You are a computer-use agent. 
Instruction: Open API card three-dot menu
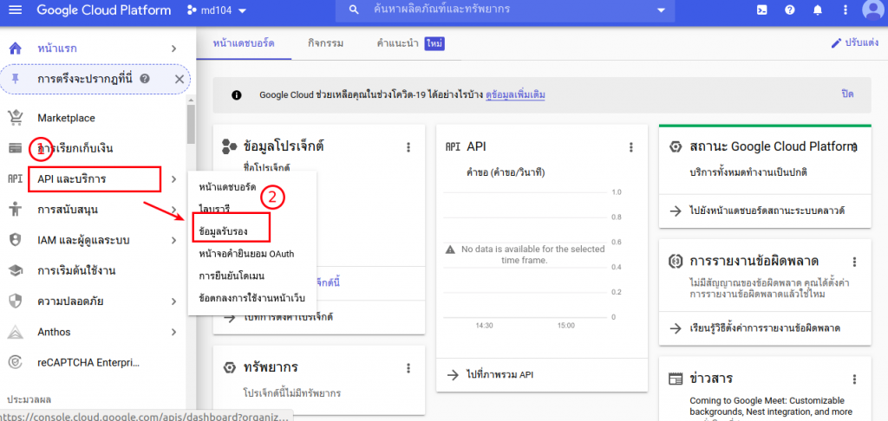[631, 147]
